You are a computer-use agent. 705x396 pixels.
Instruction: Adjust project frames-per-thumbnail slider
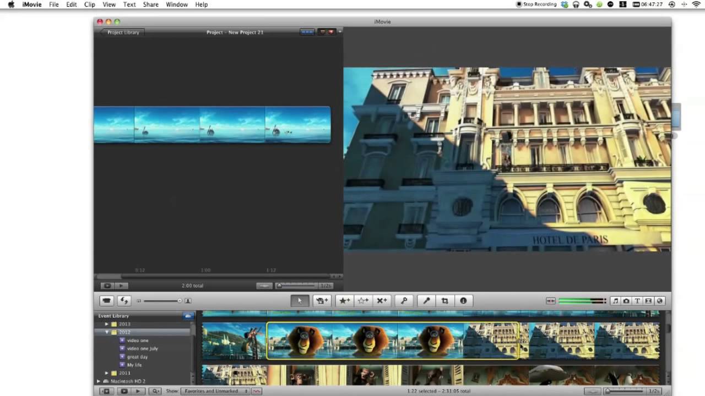(x=297, y=285)
